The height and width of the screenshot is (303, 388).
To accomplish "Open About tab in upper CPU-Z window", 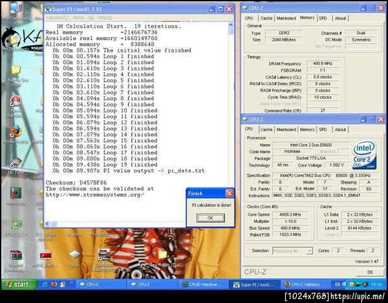I will (340, 18).
